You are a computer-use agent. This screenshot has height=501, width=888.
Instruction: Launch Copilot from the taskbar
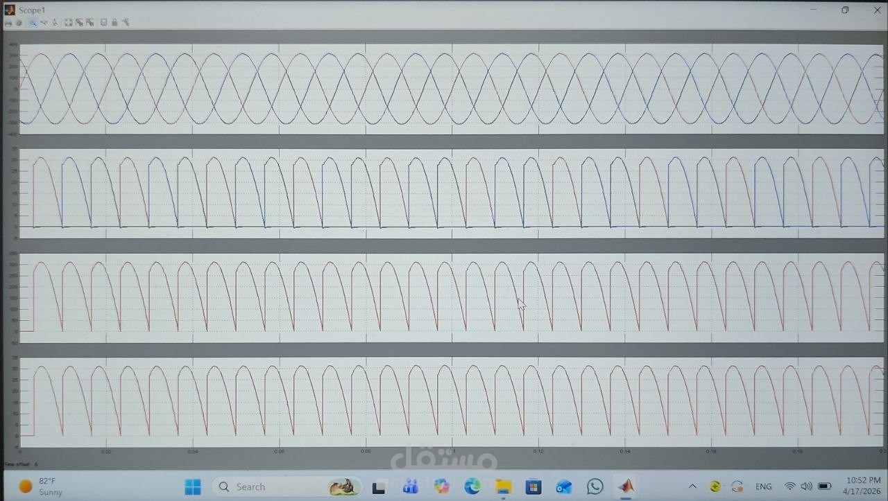click(x=441, y=486)
